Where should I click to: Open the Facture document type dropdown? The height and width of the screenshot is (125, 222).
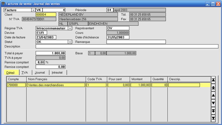point(33,10)
